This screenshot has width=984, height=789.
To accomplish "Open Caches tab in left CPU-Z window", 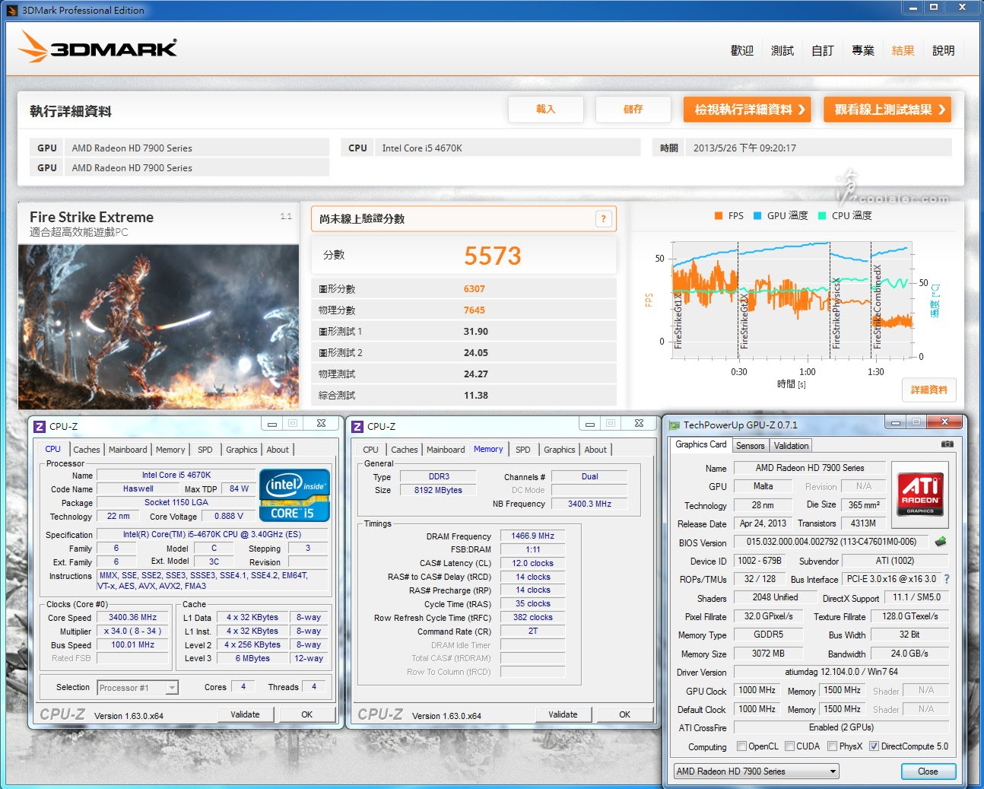I will (87, 450).
